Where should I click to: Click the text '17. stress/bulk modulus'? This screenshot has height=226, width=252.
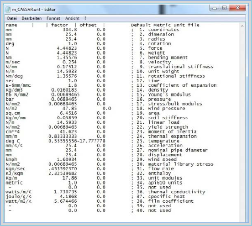[169, 104]
